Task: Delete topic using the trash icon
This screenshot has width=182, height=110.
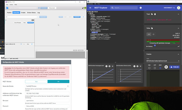Action: click(155, 14)
